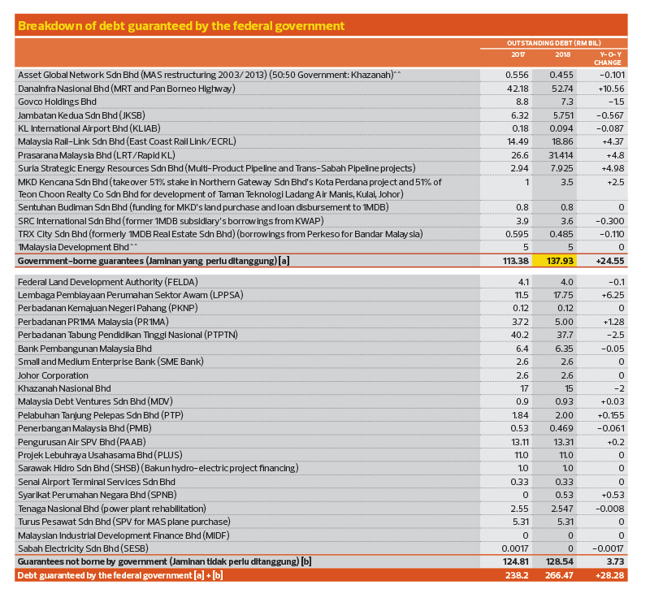
Task: Click the "Perbadanan Tabung Pendidikan Tinggi Nasional (PTPTN)" label
Action: click(128, 335)
